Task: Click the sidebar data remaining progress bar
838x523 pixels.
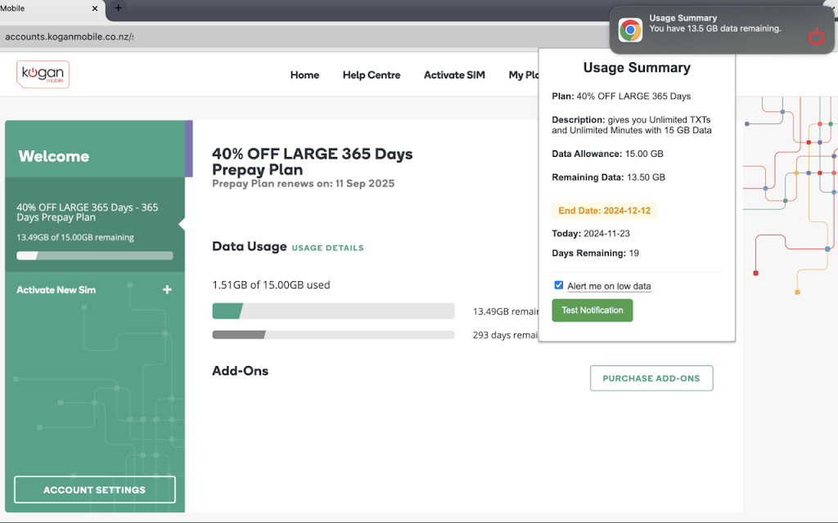Action: click(x=95, y=256)
